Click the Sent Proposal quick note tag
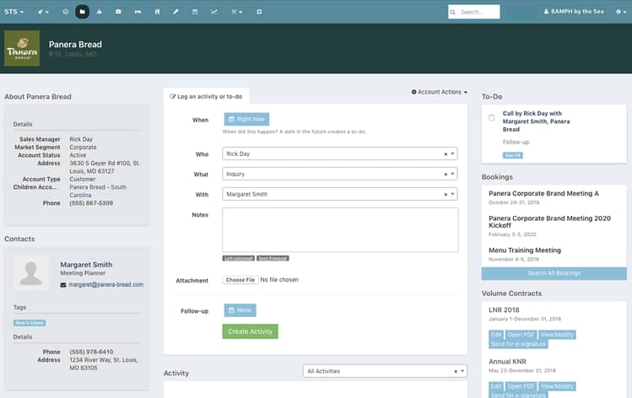 click(273, 258)
